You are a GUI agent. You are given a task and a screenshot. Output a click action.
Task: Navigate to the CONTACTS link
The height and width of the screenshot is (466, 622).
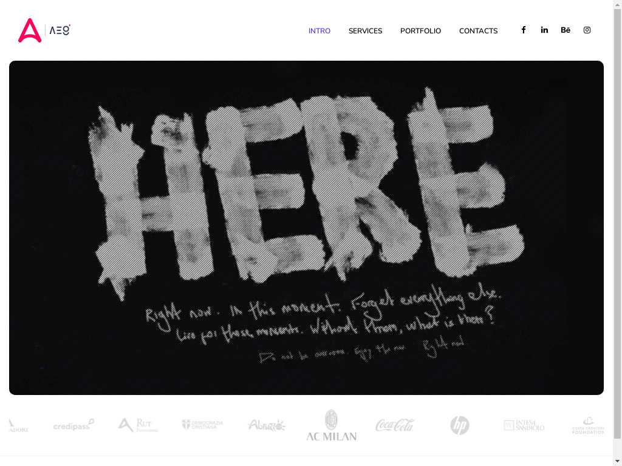coord(479,31)
